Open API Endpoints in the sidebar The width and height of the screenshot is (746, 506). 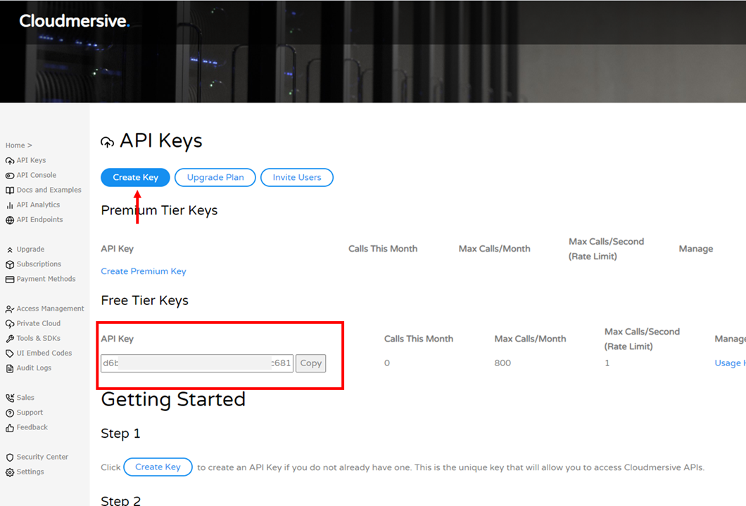(39, 219)
